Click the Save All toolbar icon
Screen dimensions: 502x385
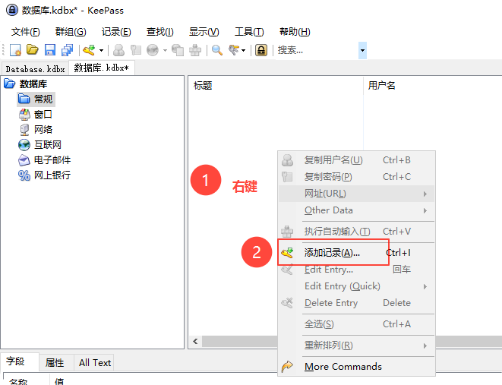67,50
